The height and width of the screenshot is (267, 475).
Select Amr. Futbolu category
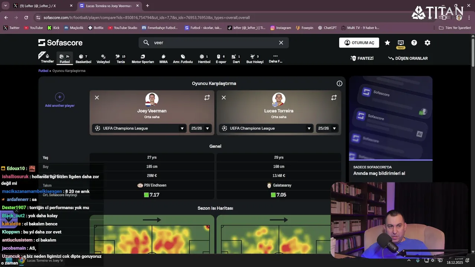[x=183, y=59]
